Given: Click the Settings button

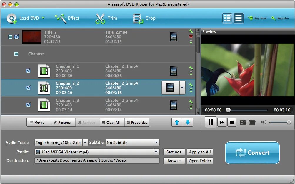Looking at the screenshot, I should coord(174,152).
